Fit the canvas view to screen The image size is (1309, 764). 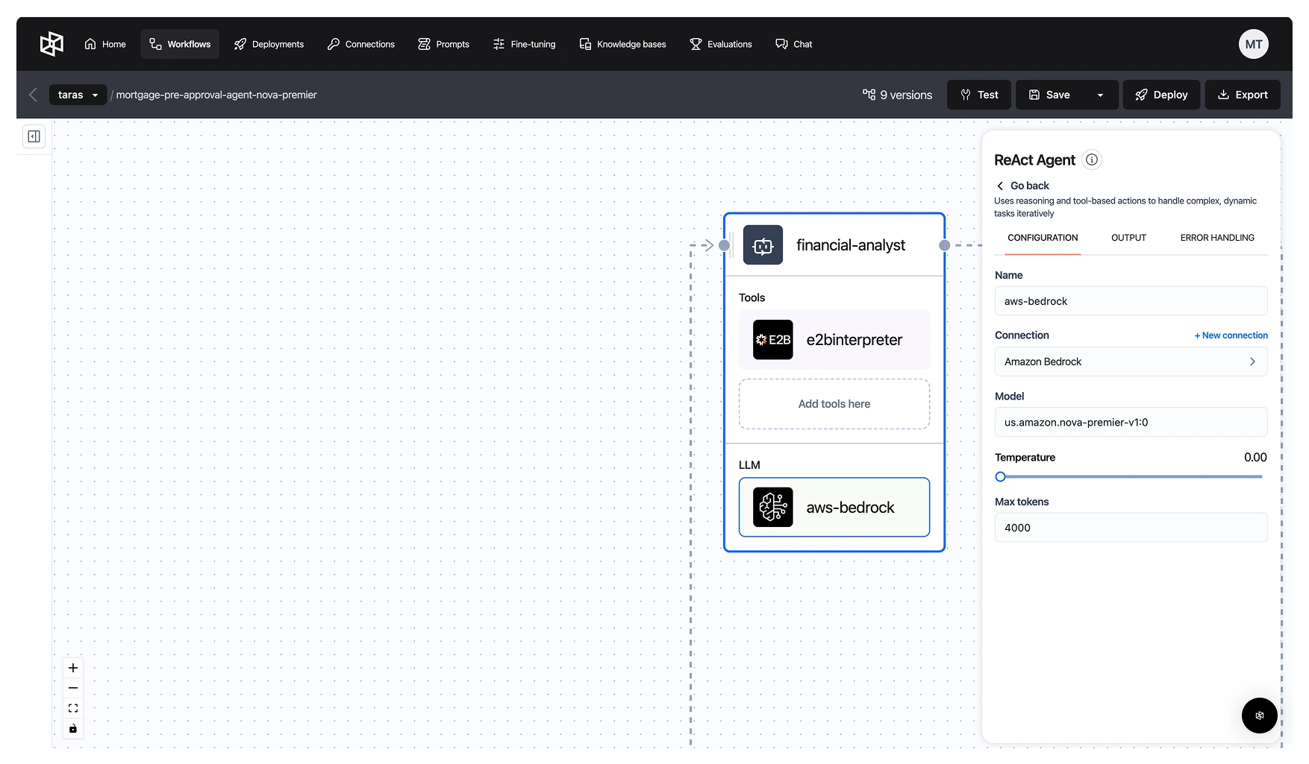[73, 708]
